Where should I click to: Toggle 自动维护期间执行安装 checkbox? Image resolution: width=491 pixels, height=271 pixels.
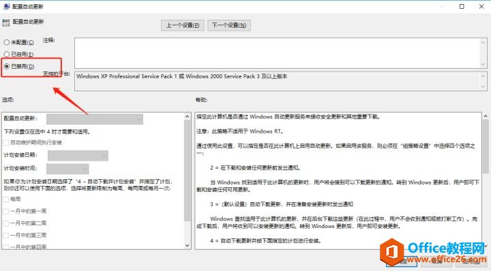pos(5,142)
